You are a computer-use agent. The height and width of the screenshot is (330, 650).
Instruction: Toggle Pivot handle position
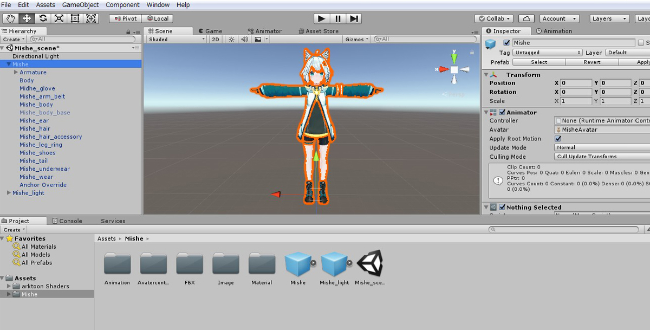[x=124, y=18]
